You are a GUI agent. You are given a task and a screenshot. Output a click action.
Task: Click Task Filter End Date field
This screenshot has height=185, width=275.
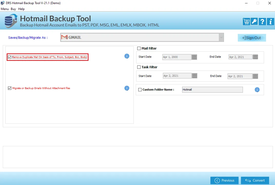pos(240,76)
